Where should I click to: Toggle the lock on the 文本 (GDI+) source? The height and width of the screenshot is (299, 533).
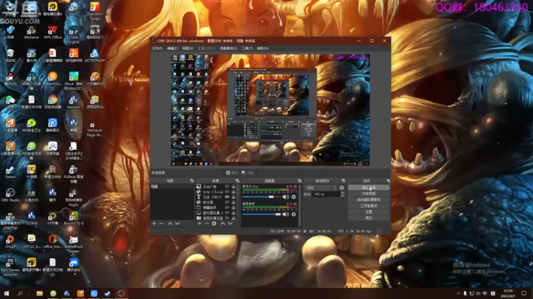tap(233, 197)
